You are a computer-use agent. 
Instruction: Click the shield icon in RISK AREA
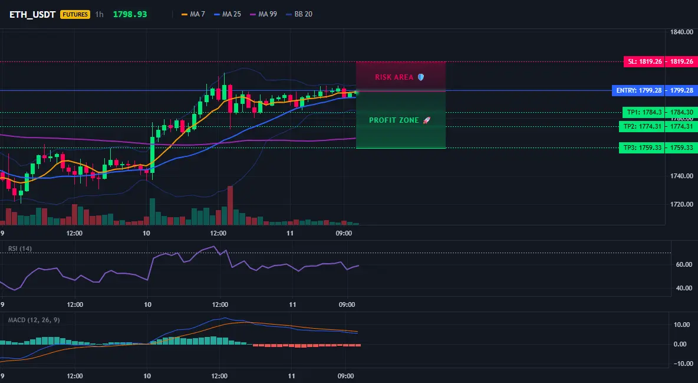[421, 77]
